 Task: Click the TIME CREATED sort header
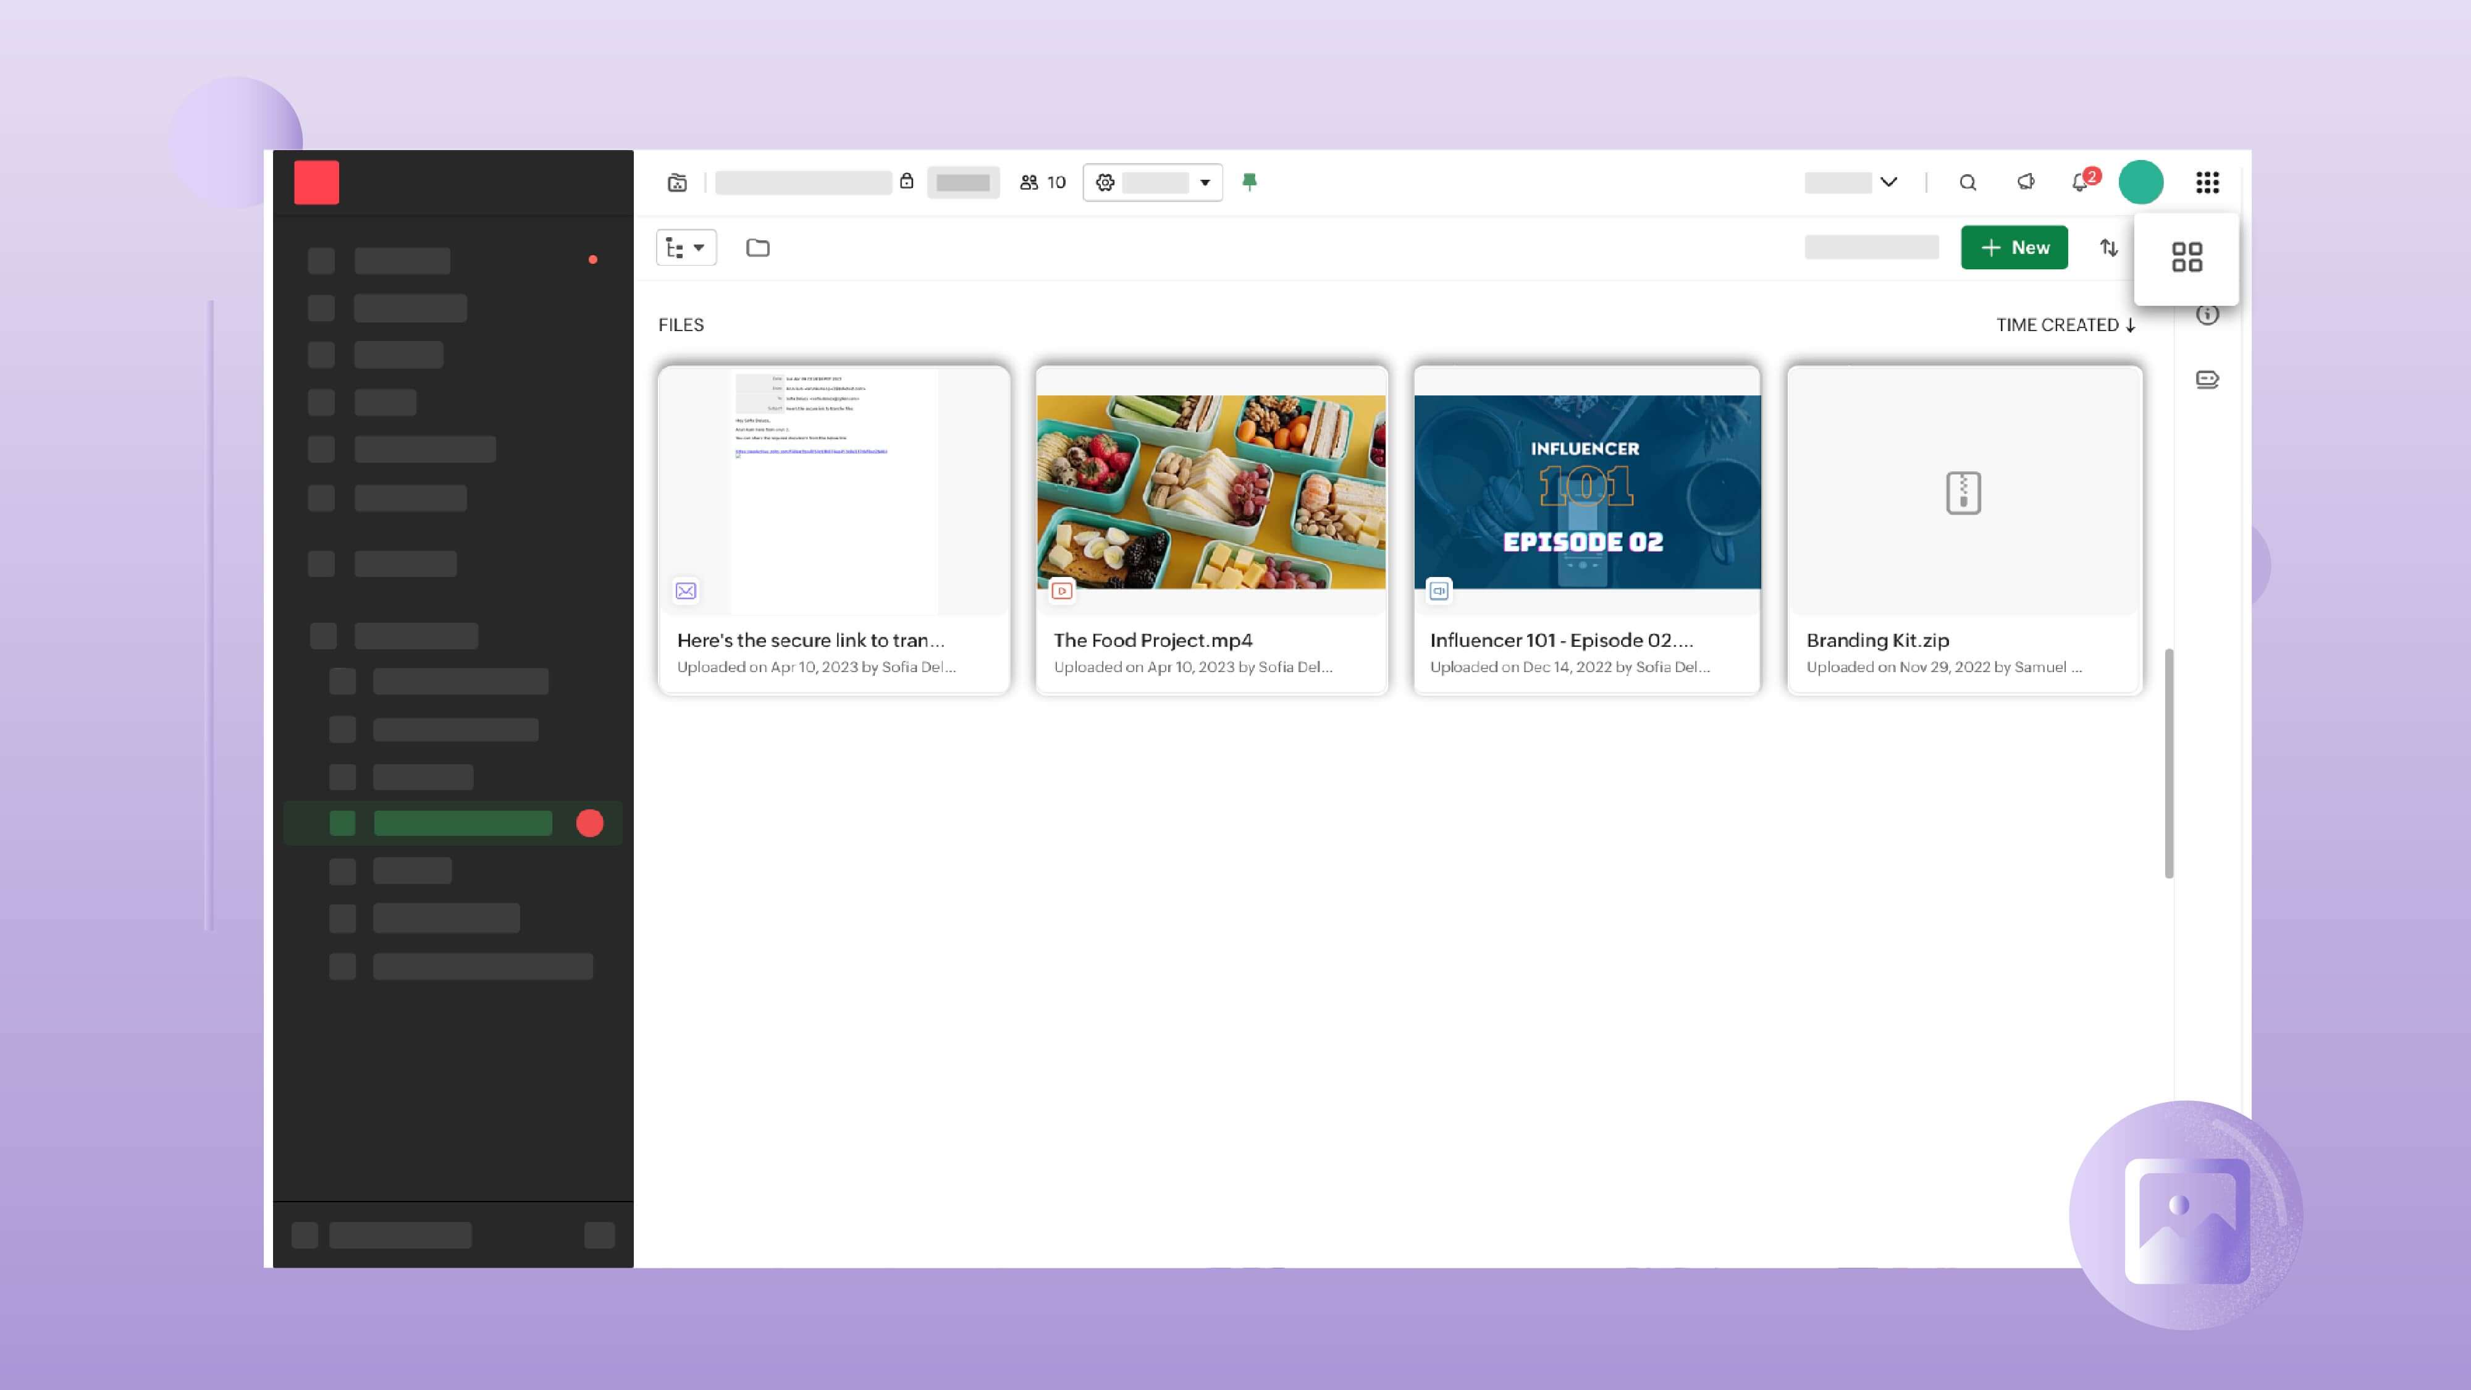pyautogui.click(x=2065, y=325)
